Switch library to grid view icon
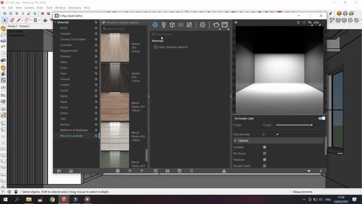 click(118, 171)
